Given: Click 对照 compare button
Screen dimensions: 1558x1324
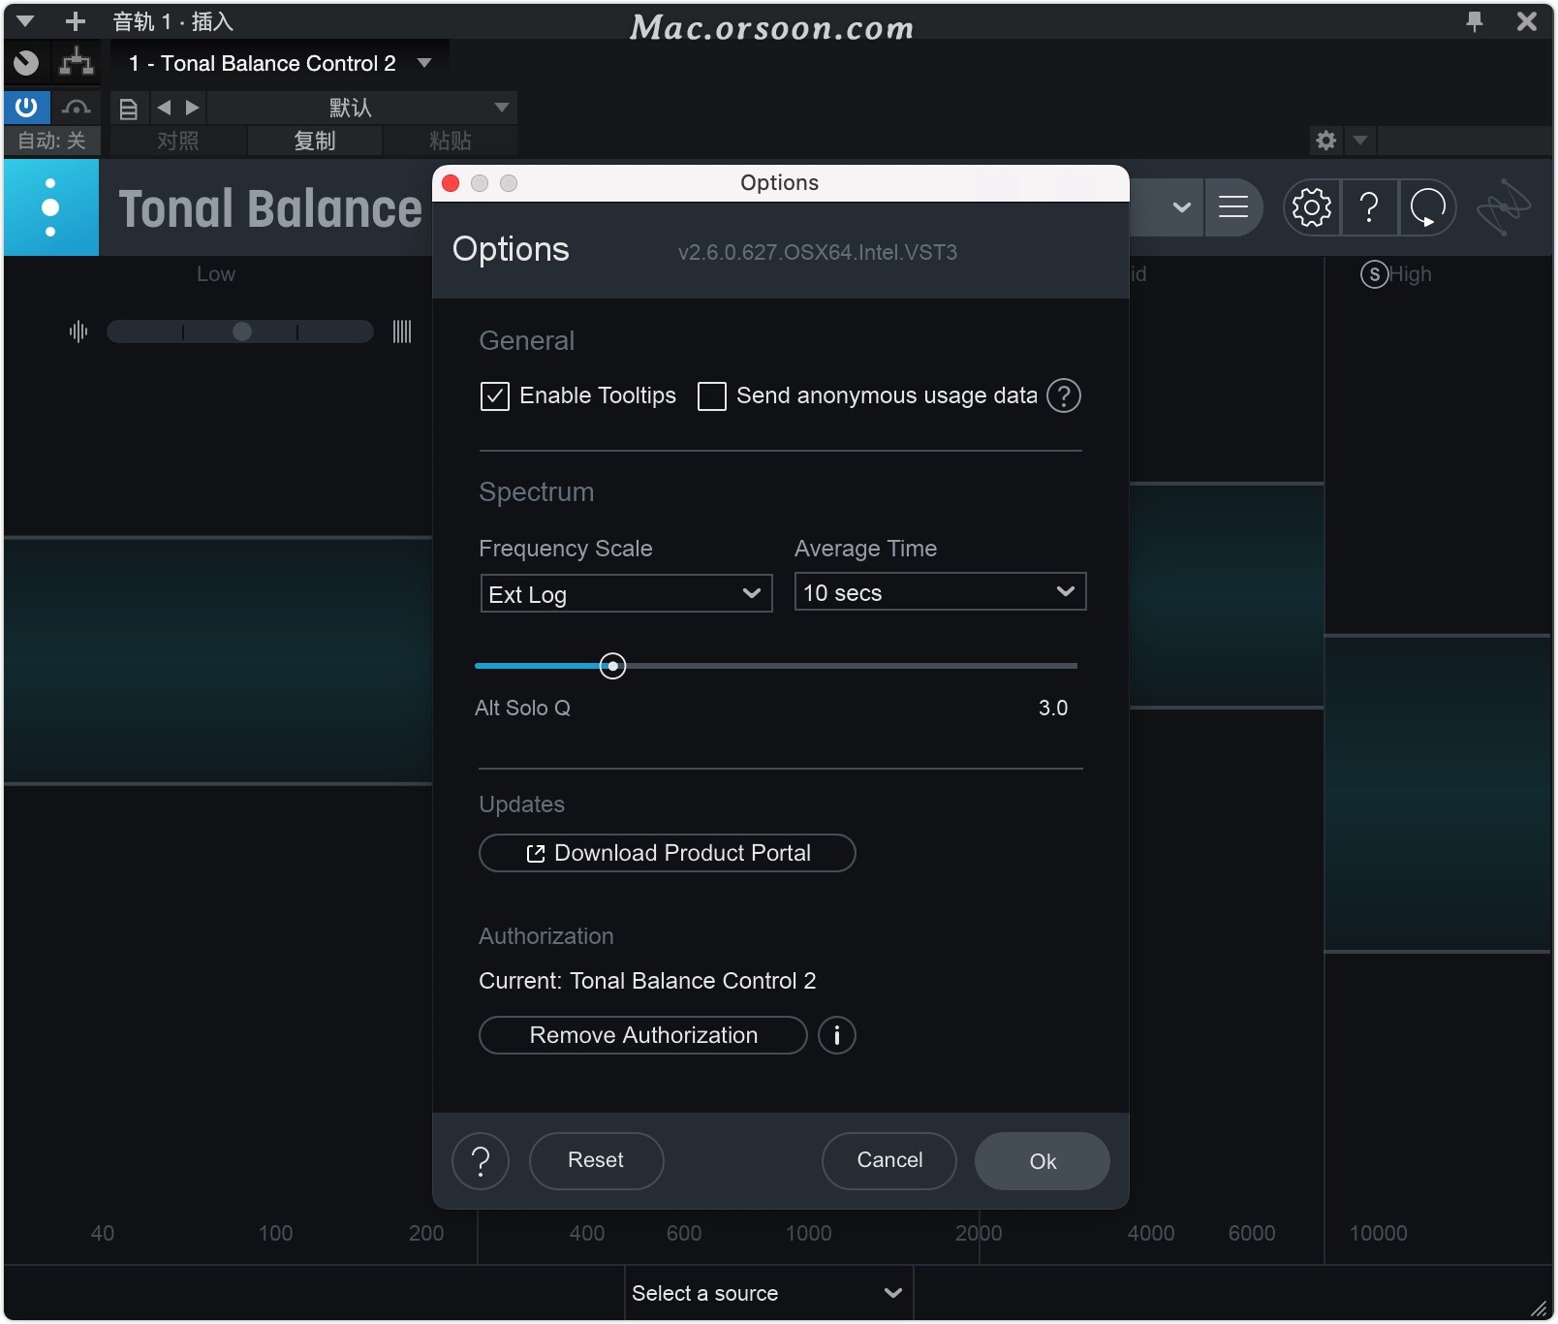Looking at the screenshot, I should coord(178,142).
